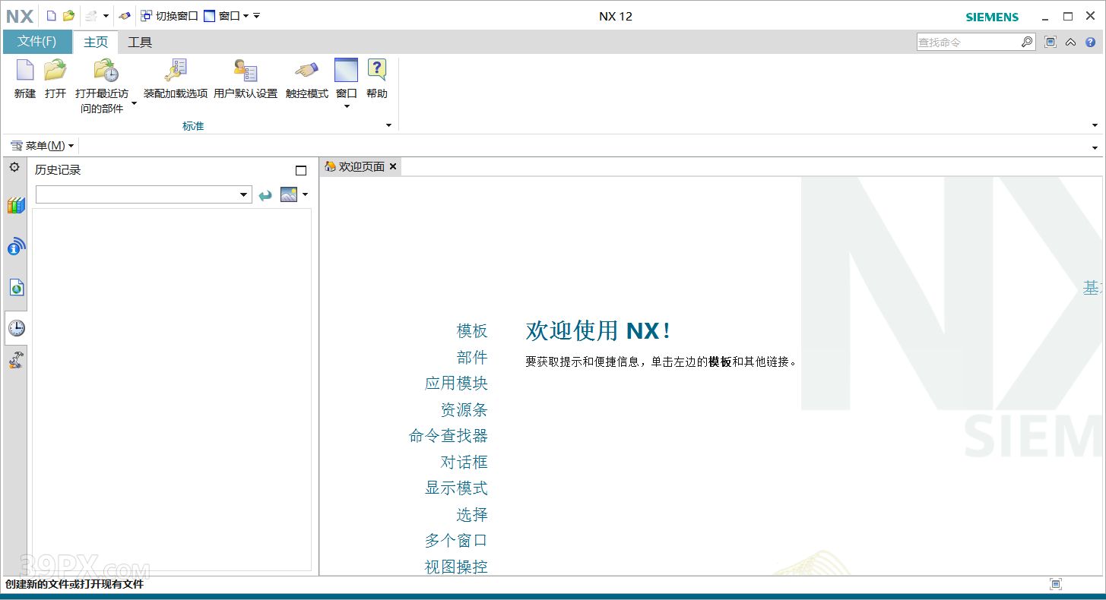Image resolution: width=1106 pixels, height=600 pixels.
Task: Click the image view icon in 历史记录 panel
Action: pyautogui.click(x=289, y=194)
